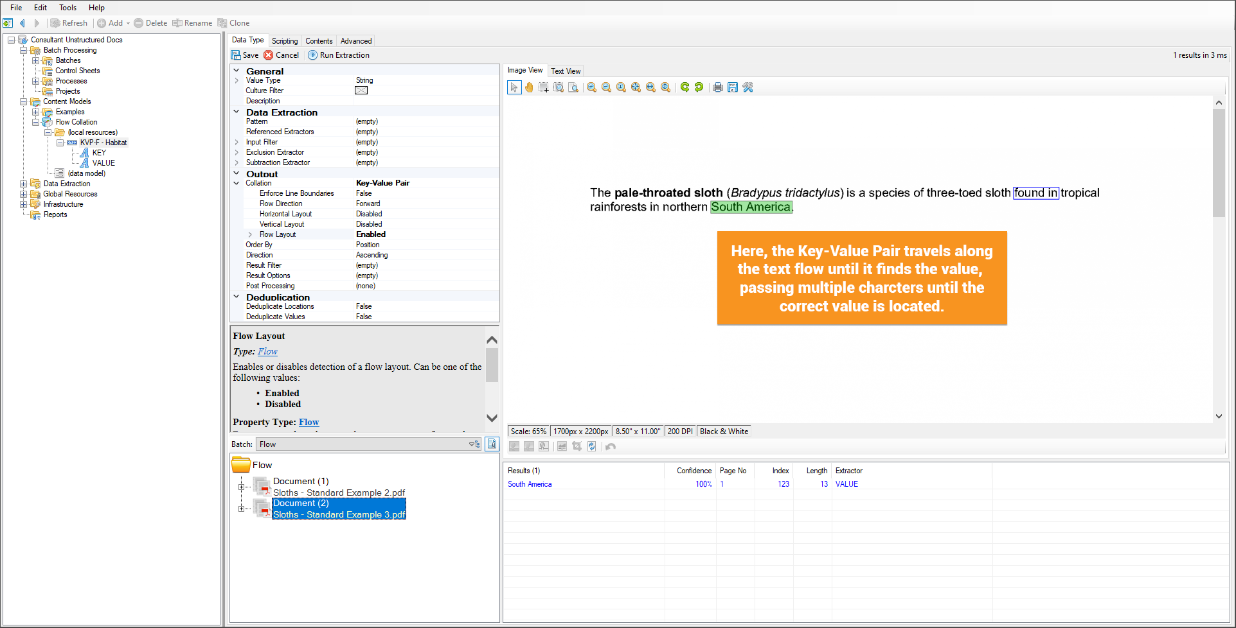Expand the Flow Layout property row
The image size is (1236, 628).
(x=250, y=234)
